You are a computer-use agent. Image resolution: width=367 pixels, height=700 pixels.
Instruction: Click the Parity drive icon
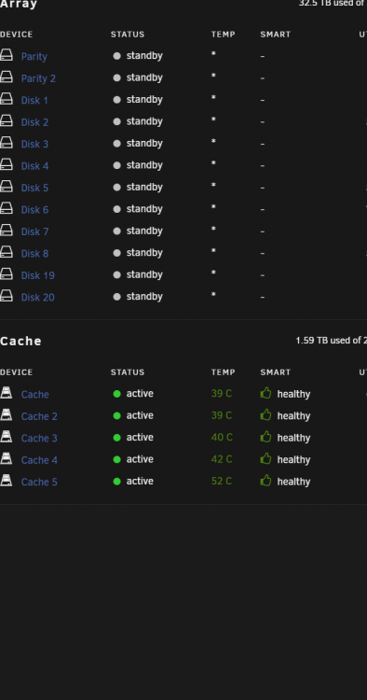[7, 55]
